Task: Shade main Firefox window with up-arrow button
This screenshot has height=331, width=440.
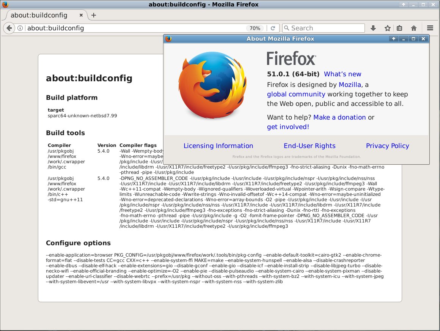Action: (404, 5)
